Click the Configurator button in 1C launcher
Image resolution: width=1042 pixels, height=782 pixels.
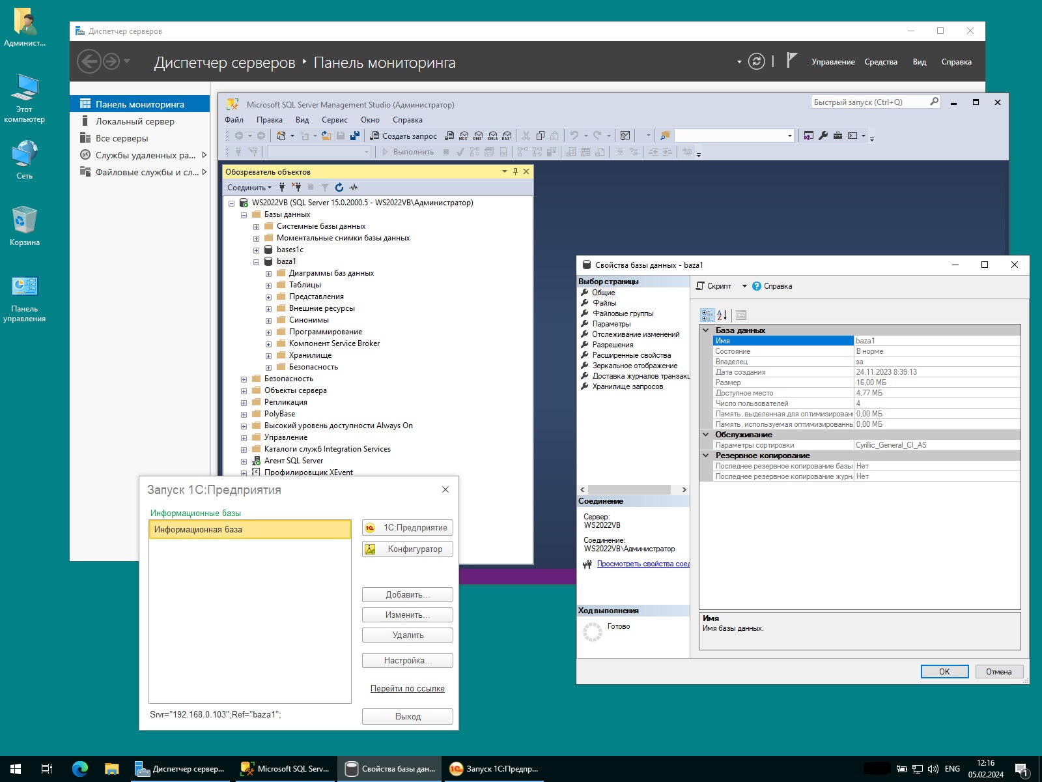pos(407,549)
